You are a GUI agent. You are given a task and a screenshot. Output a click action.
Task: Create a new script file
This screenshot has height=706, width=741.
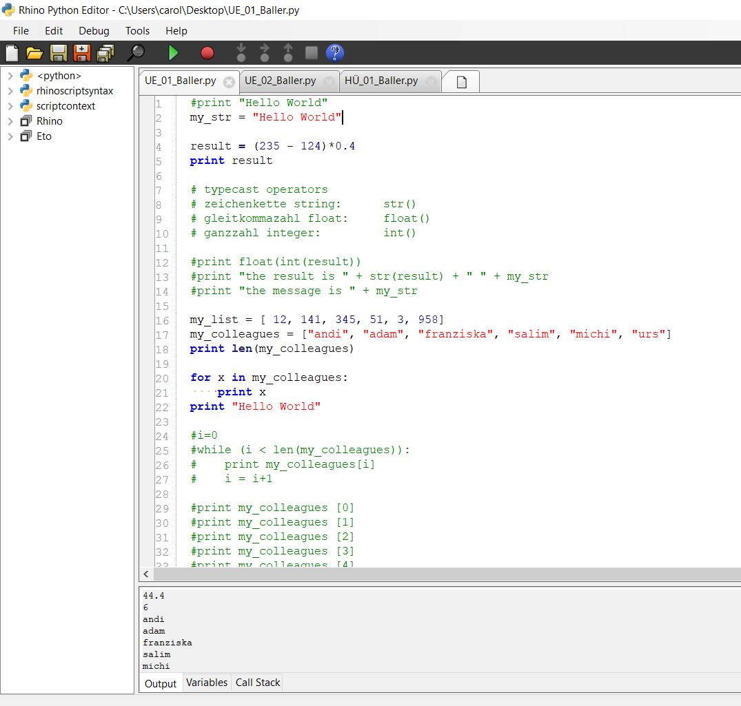pyautogui.click(x=11, y=53)
